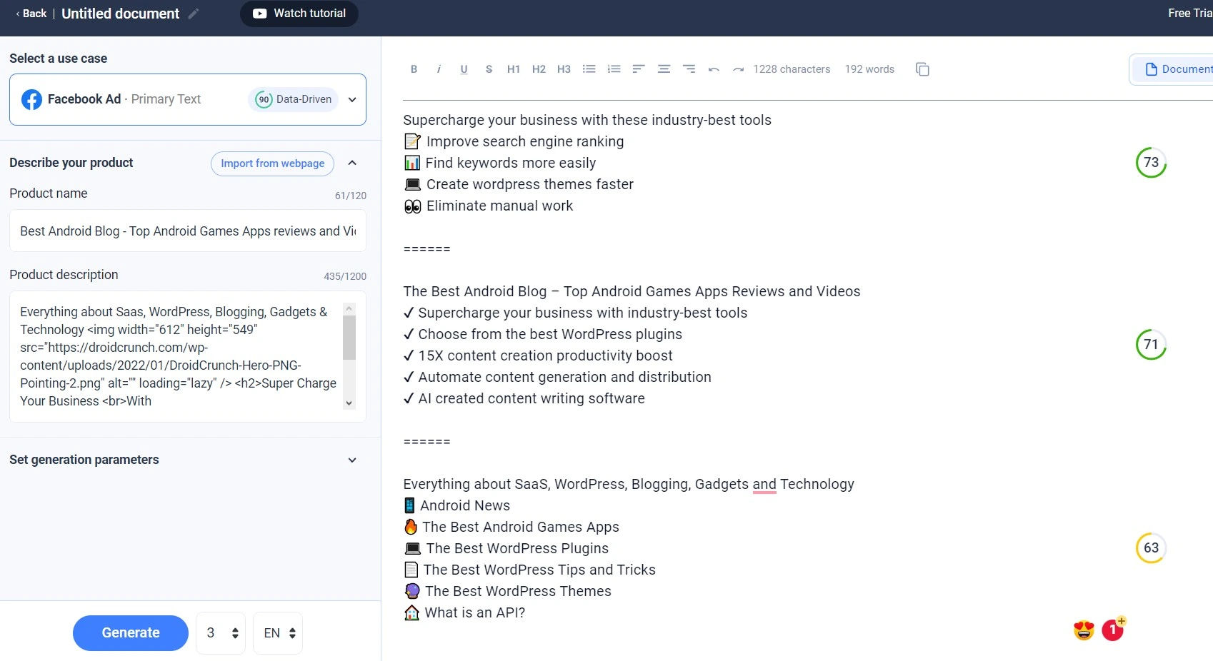Open the use case dropdown arrow
Screen dimensions: 1213x661
click(x=352, y=99)
